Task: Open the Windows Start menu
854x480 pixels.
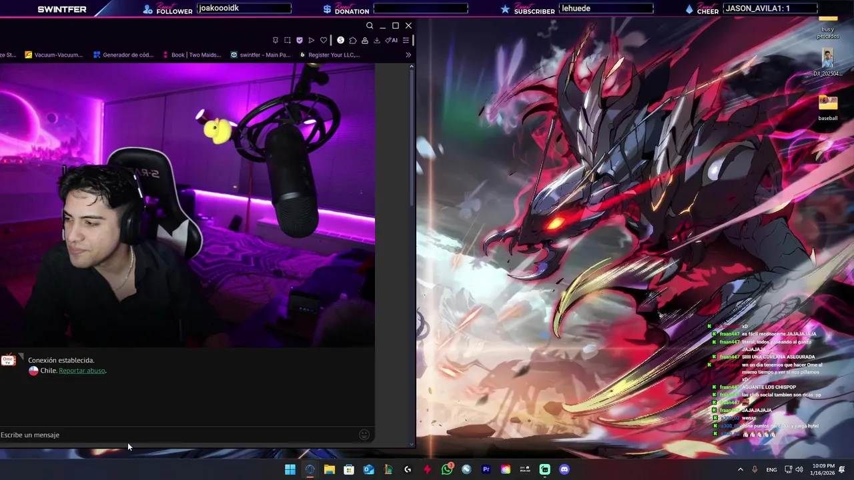Action: pyautogui.click(x=290, y=469)
